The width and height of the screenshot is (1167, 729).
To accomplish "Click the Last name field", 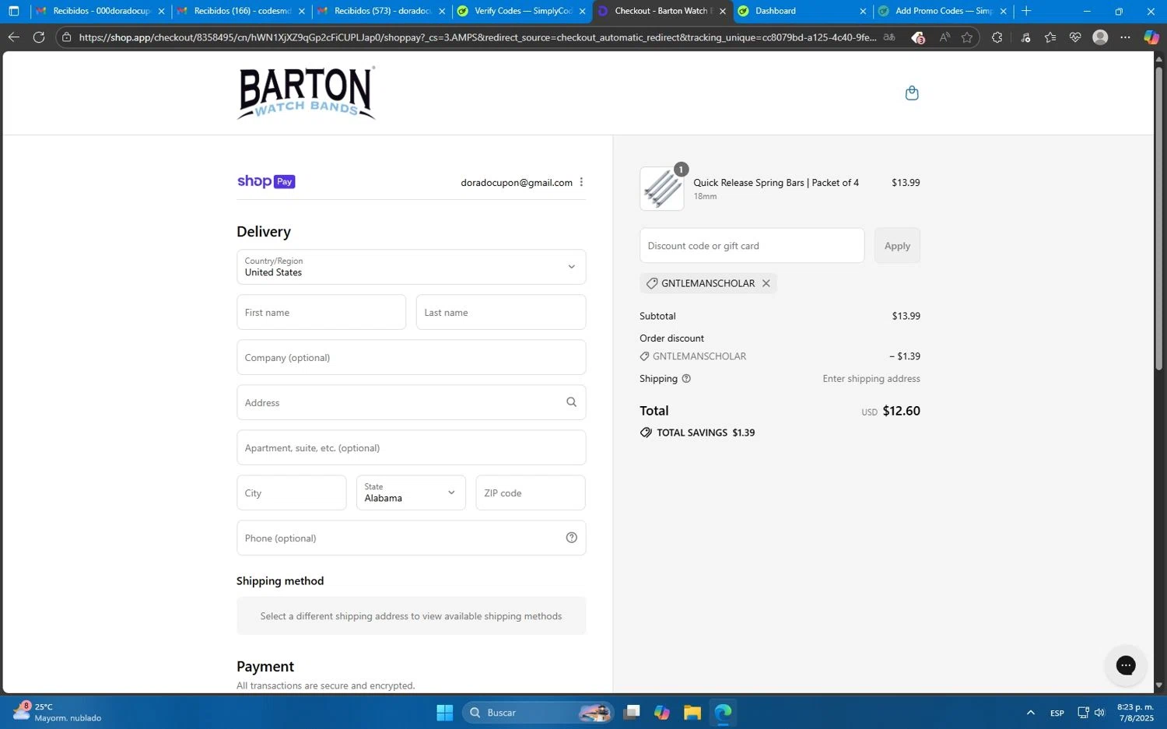I will (x=501, y=312).
